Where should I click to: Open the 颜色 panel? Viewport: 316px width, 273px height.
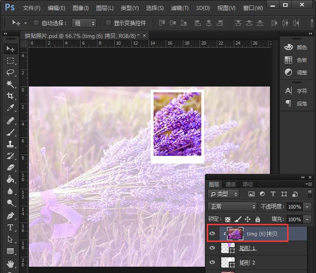[x=296, y=47]
